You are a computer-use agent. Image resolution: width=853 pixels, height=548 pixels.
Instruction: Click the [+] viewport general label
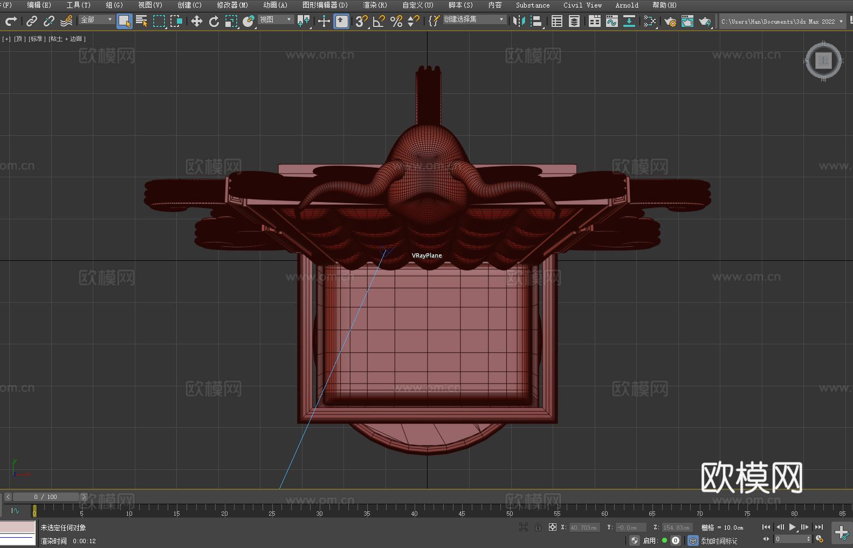tap(6, 39)
